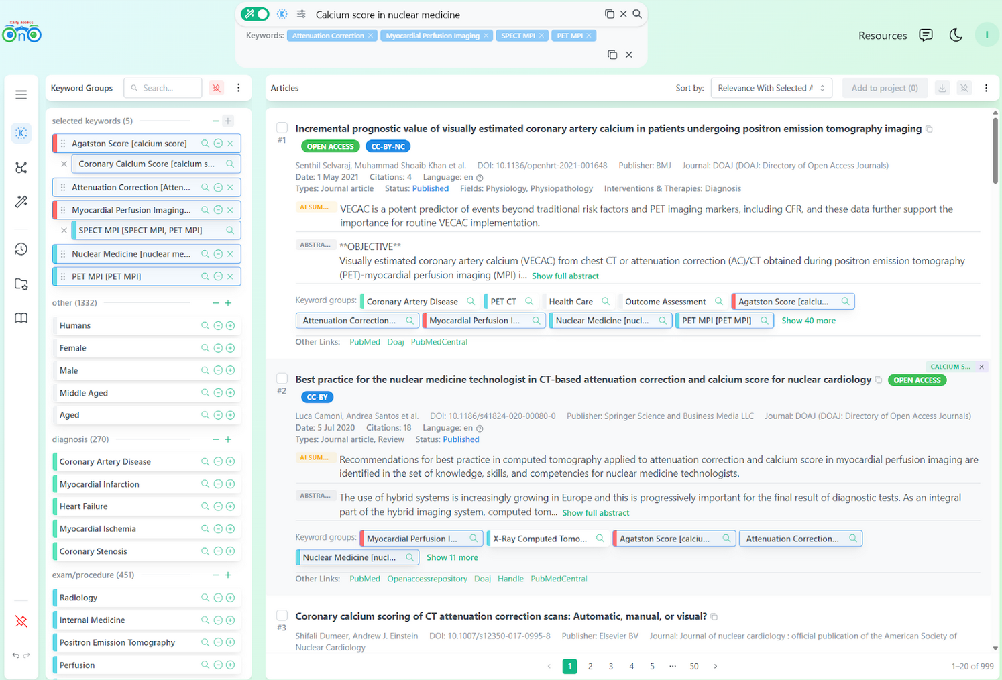Click Show full abstract for article #2
Image resolution: width=1002 pixels, height=680 pixels.
pos(596,513)
